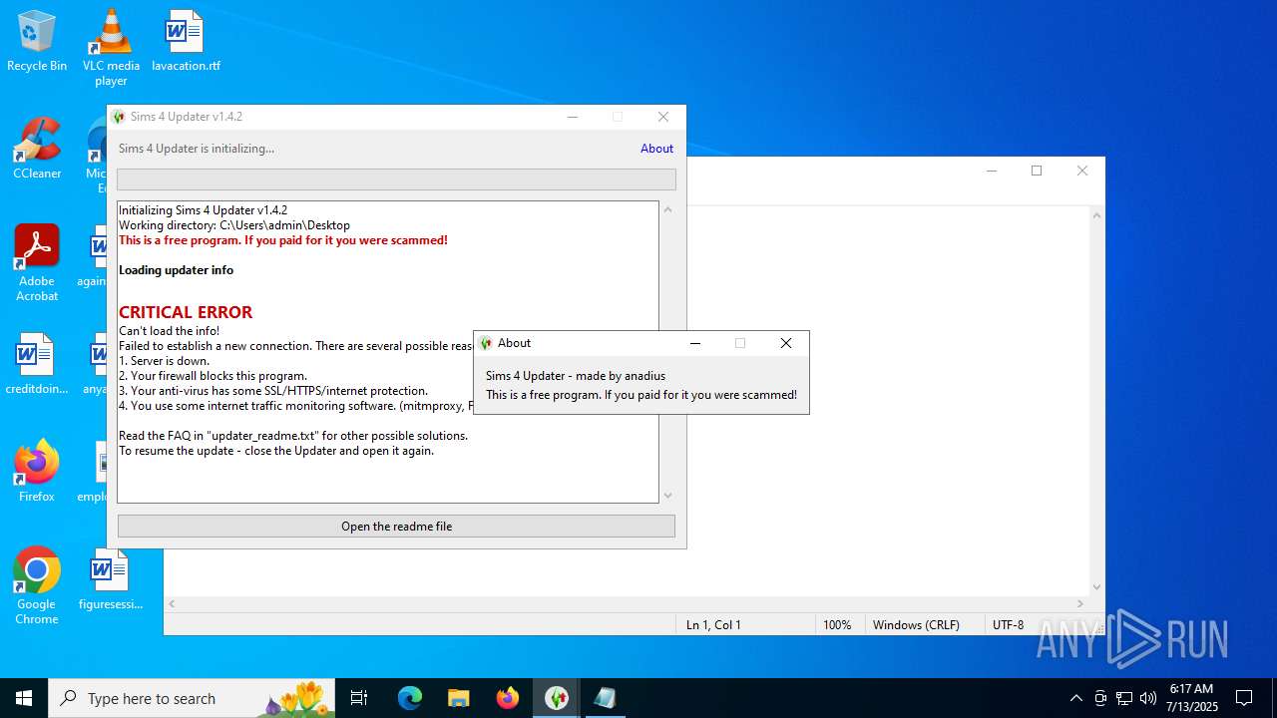This screenshot has height=718, width=1277.
Task: Click 100% zoom in Notepad status bar
Action: (x=836, y=625)
